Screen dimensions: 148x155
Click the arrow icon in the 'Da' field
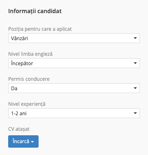[x=135, y=88]
